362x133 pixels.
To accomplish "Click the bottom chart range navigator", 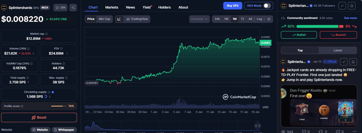I will click(x=172, y=125).
